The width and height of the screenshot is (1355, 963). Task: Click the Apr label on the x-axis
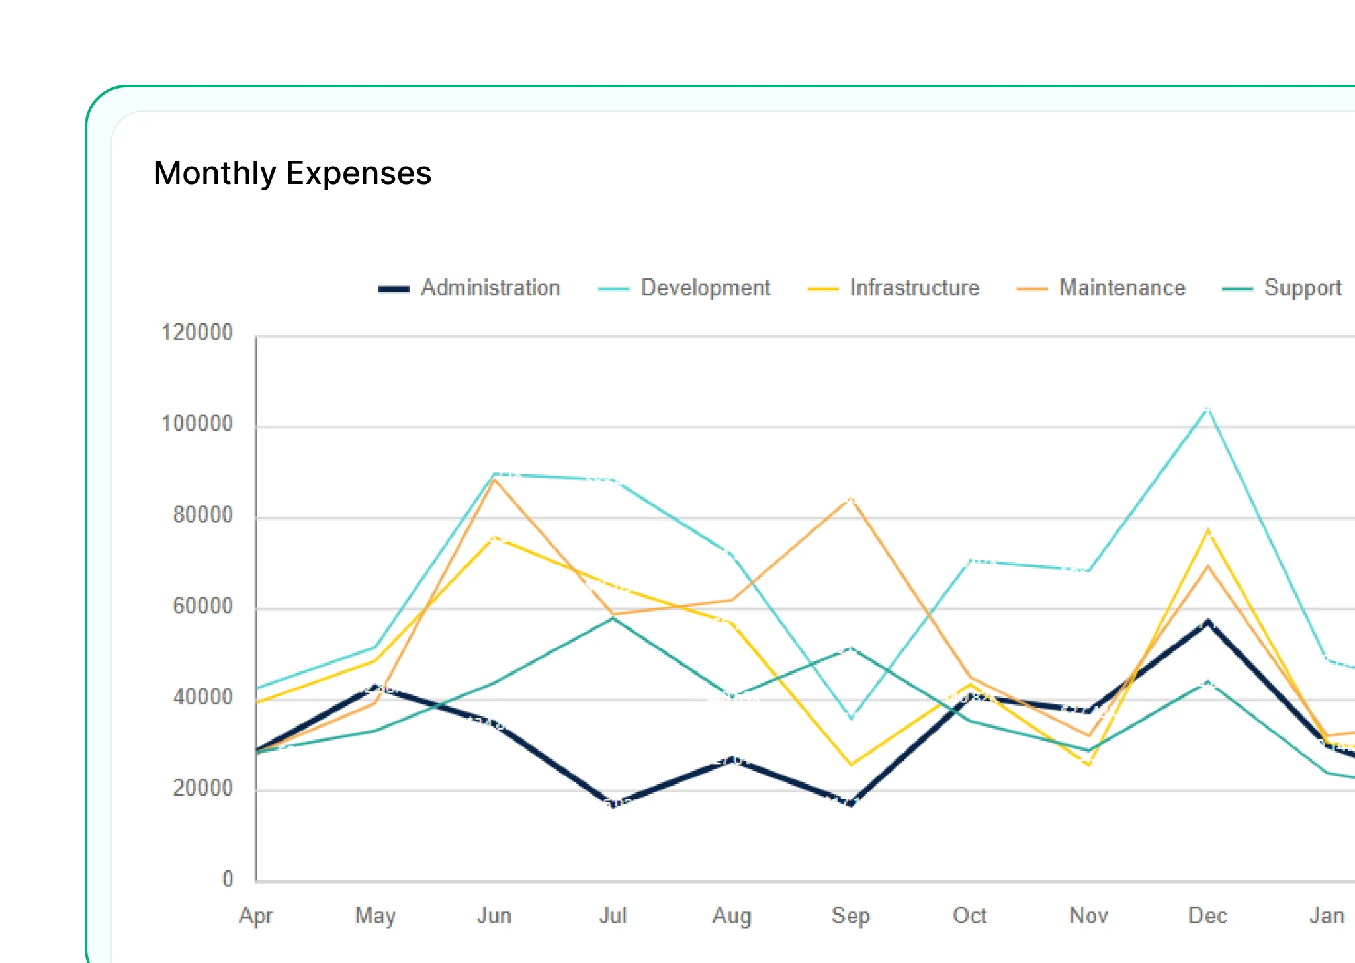257,916
